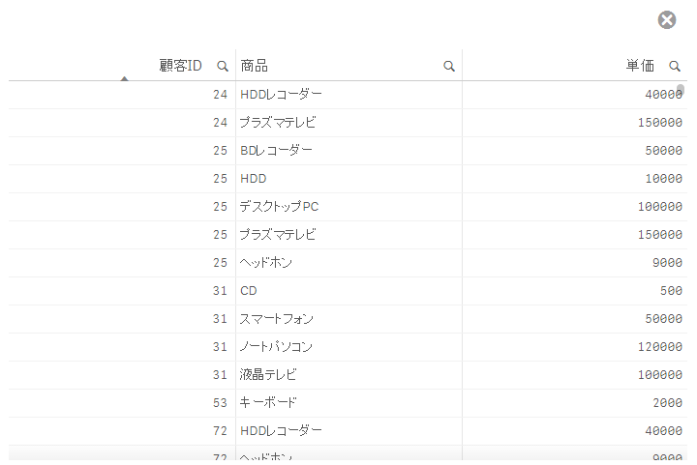697x465 pixels.
Task: Close the table view with X icon
Action: click(667, 20)
